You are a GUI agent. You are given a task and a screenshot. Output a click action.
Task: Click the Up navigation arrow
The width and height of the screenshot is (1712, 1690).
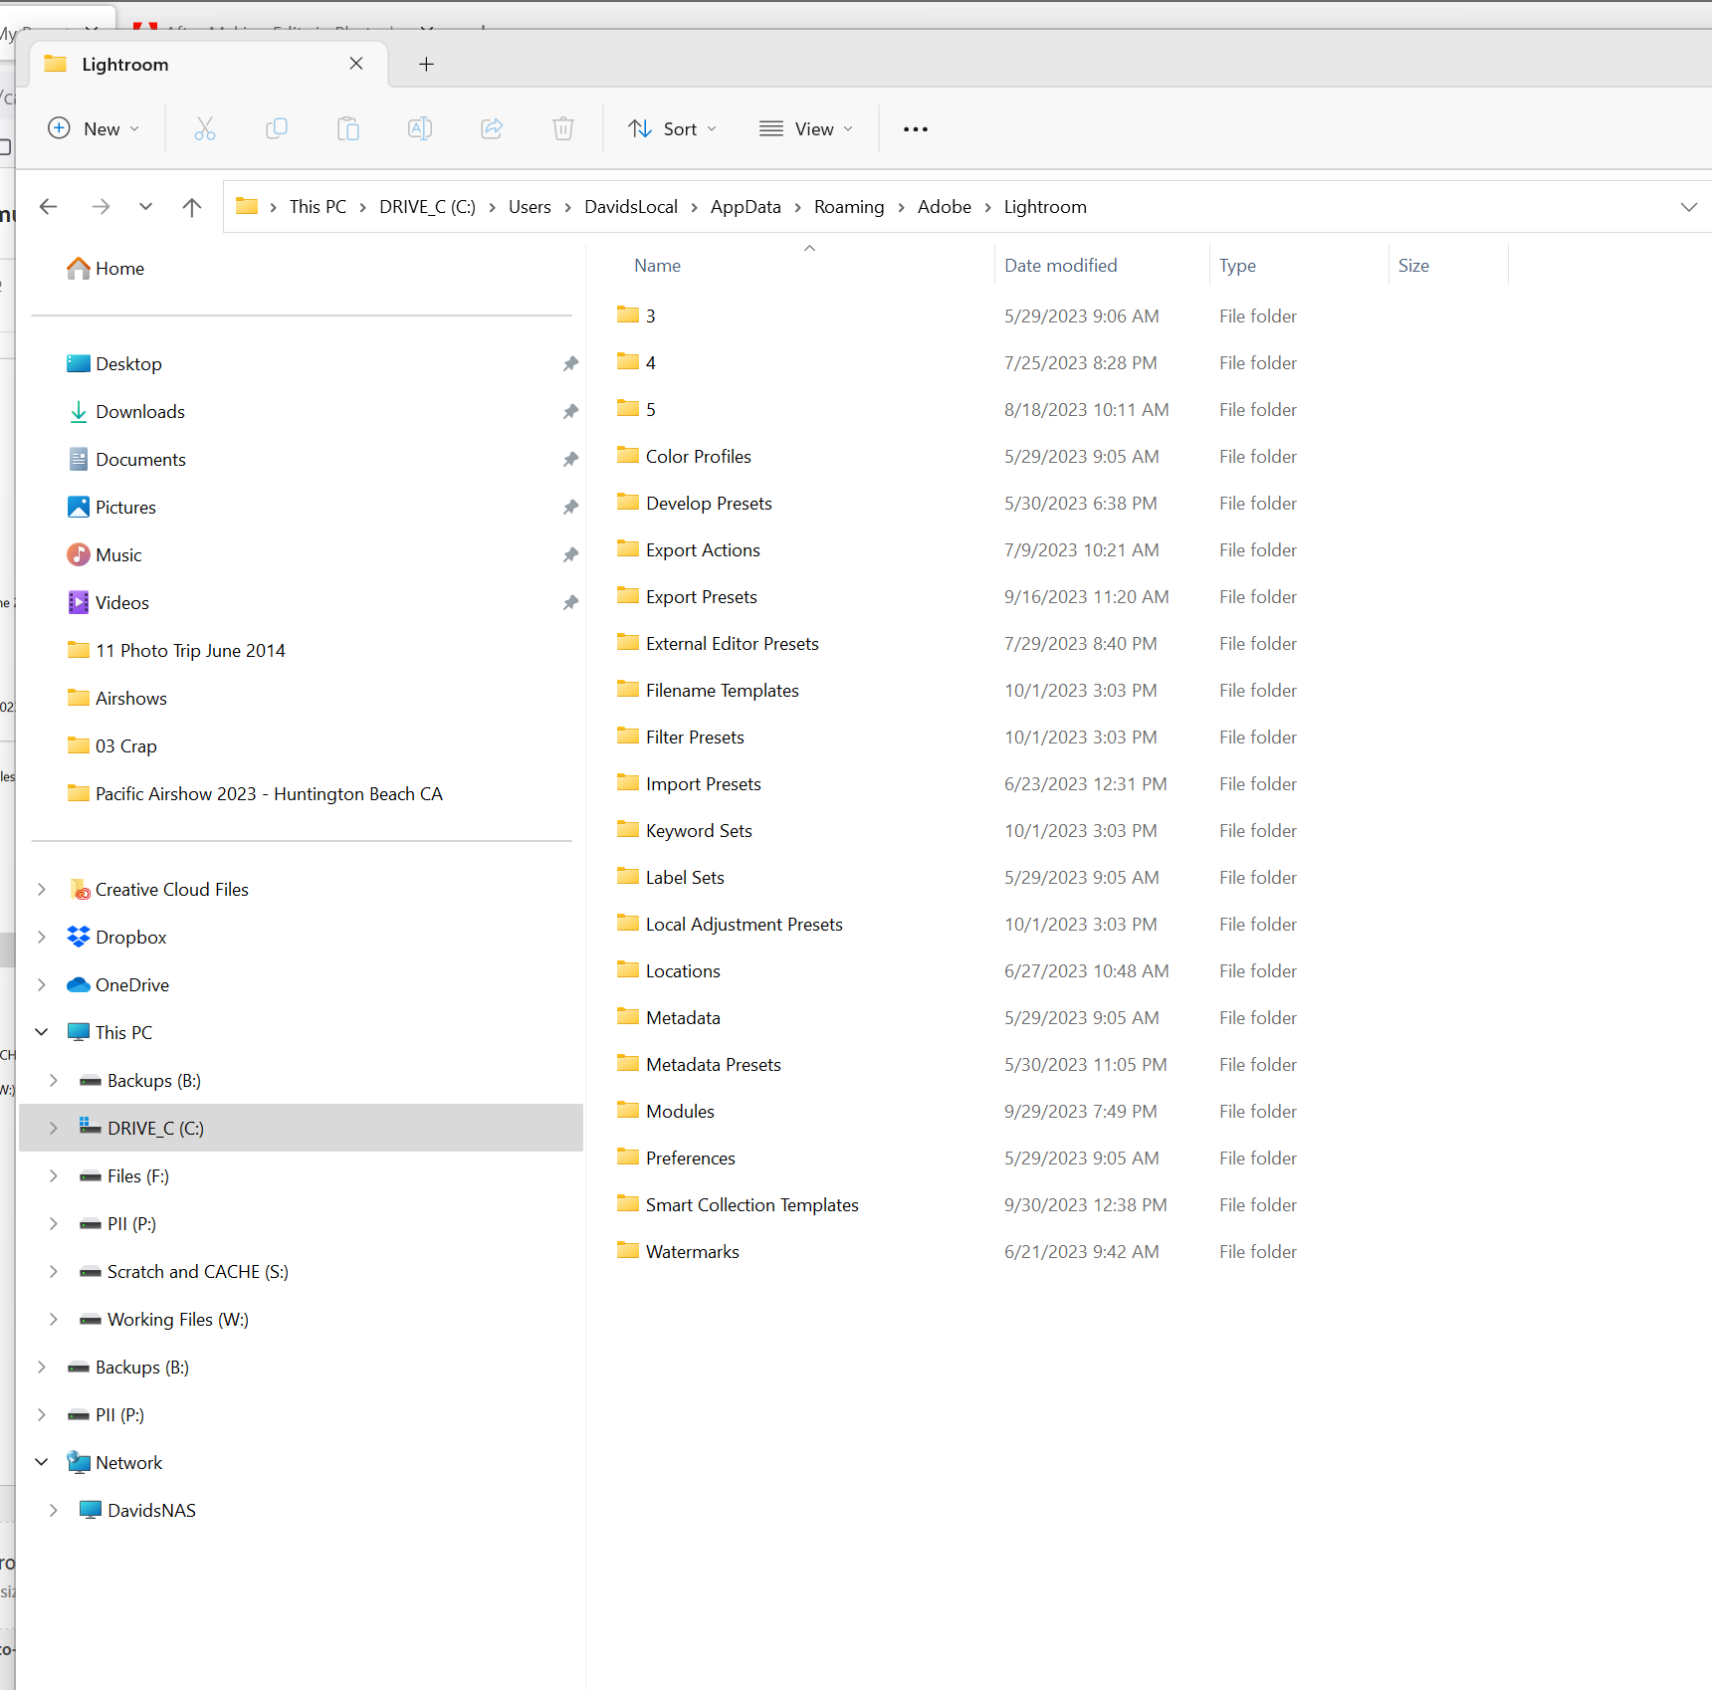[191, 206]
